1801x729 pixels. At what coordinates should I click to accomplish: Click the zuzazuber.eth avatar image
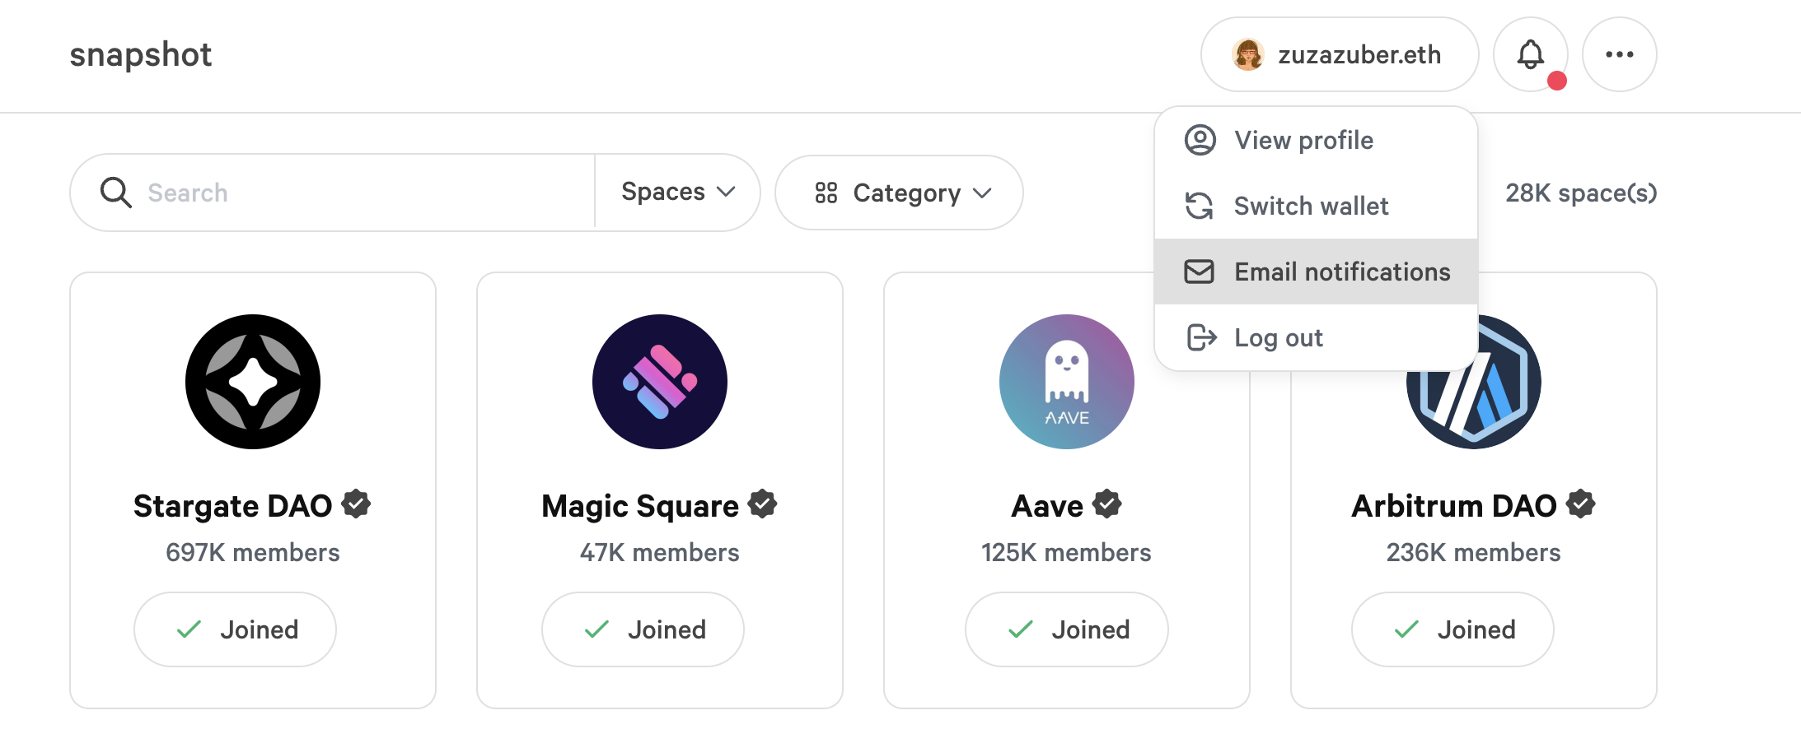1248,54
